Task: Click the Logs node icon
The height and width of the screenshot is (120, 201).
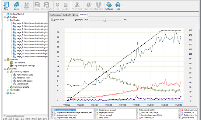Action: click(x=8, y=93)
